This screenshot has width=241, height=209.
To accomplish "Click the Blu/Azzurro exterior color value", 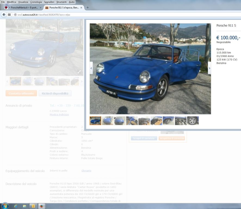I will tap(88, 155).
